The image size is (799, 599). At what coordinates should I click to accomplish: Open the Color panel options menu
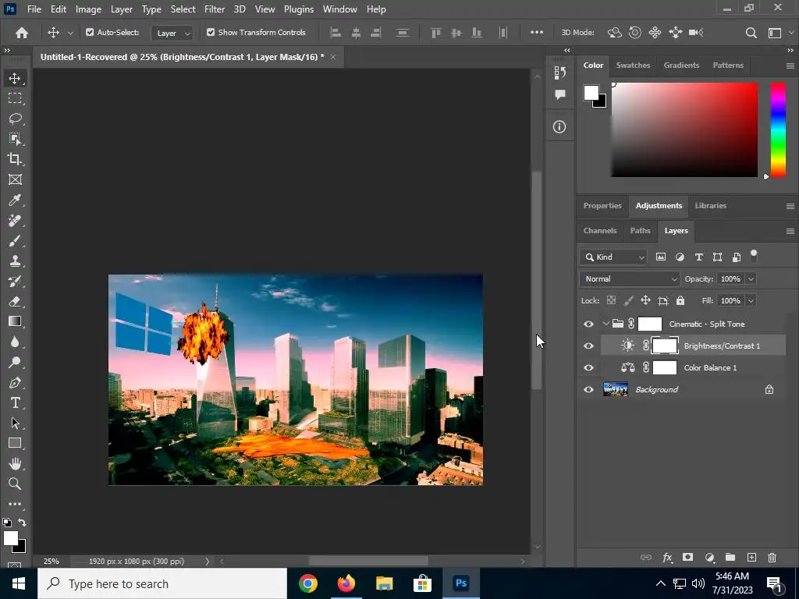(790, 66)
